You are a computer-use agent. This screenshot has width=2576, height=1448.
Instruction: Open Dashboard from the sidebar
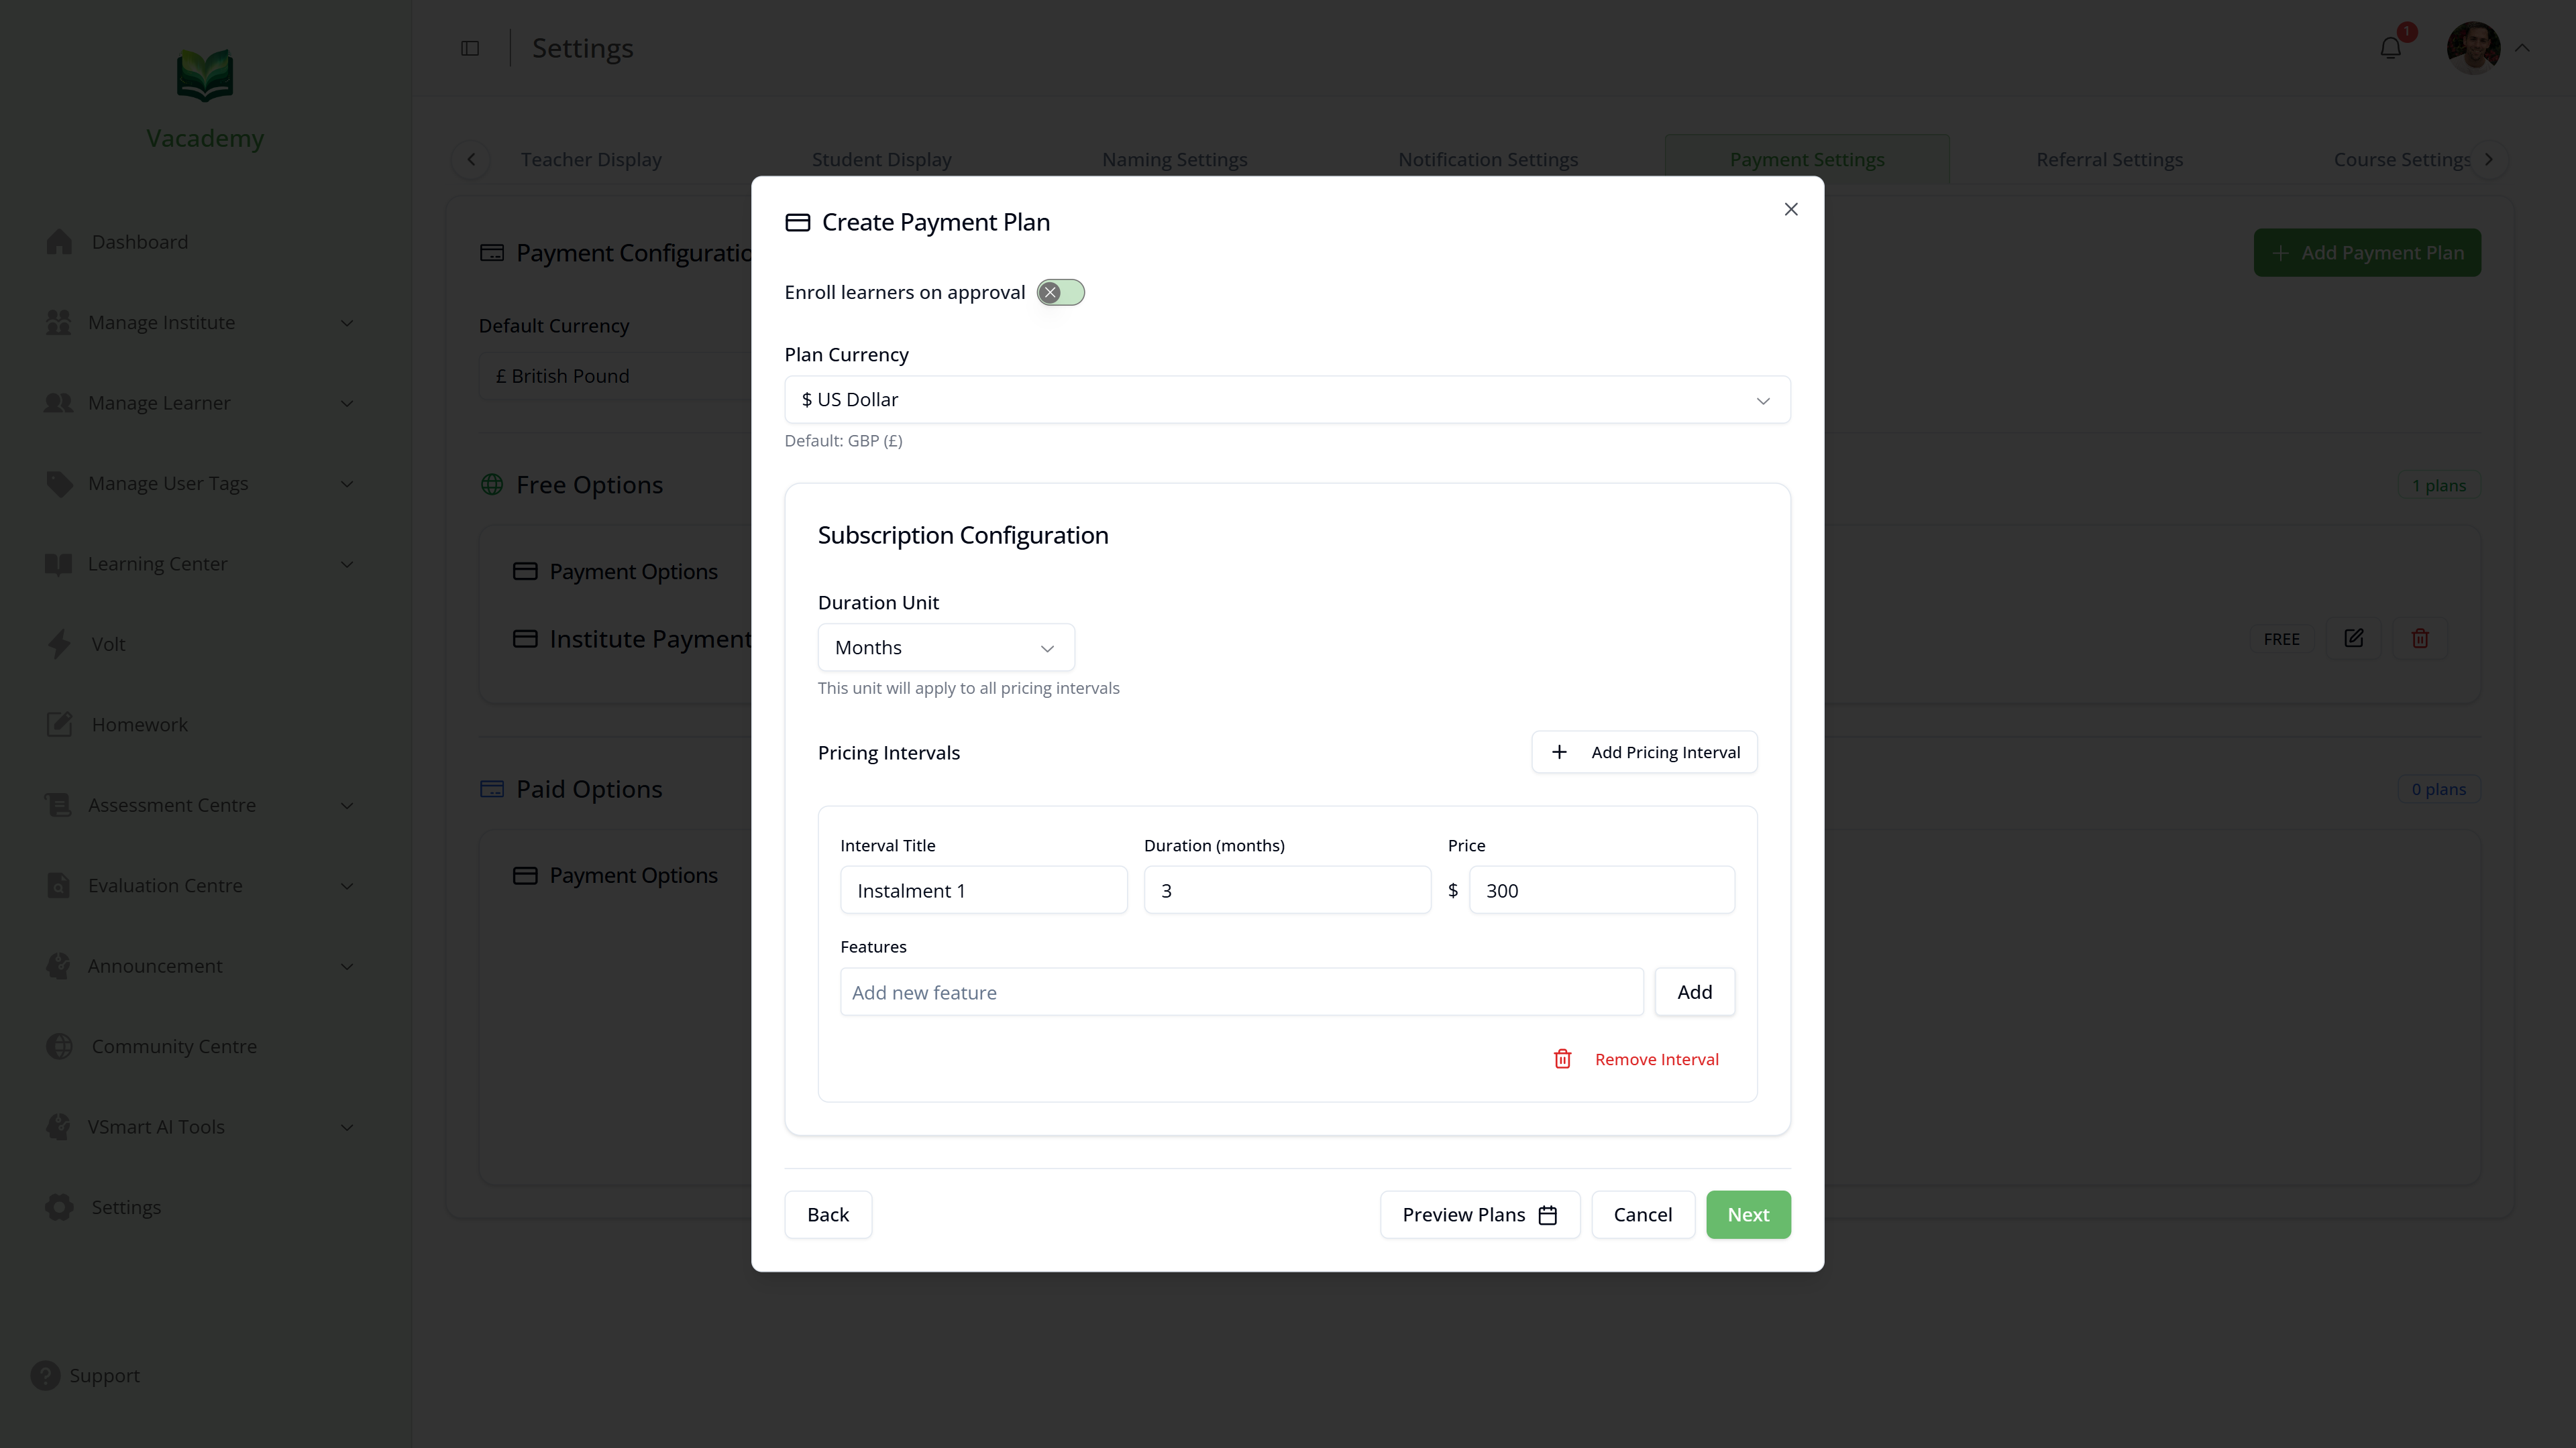(139, 242)
